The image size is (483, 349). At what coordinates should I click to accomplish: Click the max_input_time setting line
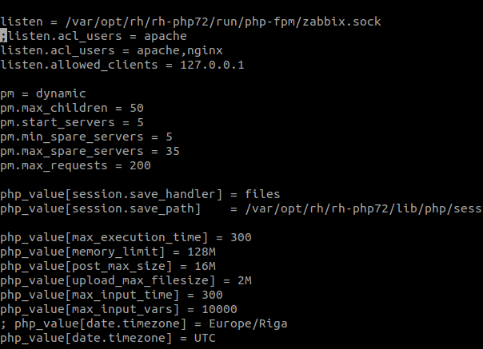coord(112,295)
